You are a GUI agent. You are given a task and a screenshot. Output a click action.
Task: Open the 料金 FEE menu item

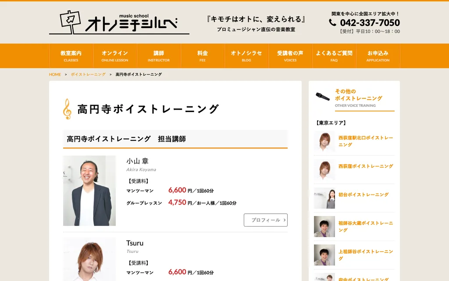tap(203, 56)
